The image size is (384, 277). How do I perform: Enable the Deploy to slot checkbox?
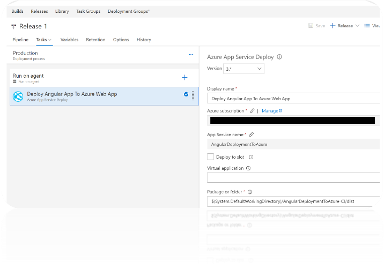pos(210,157)
